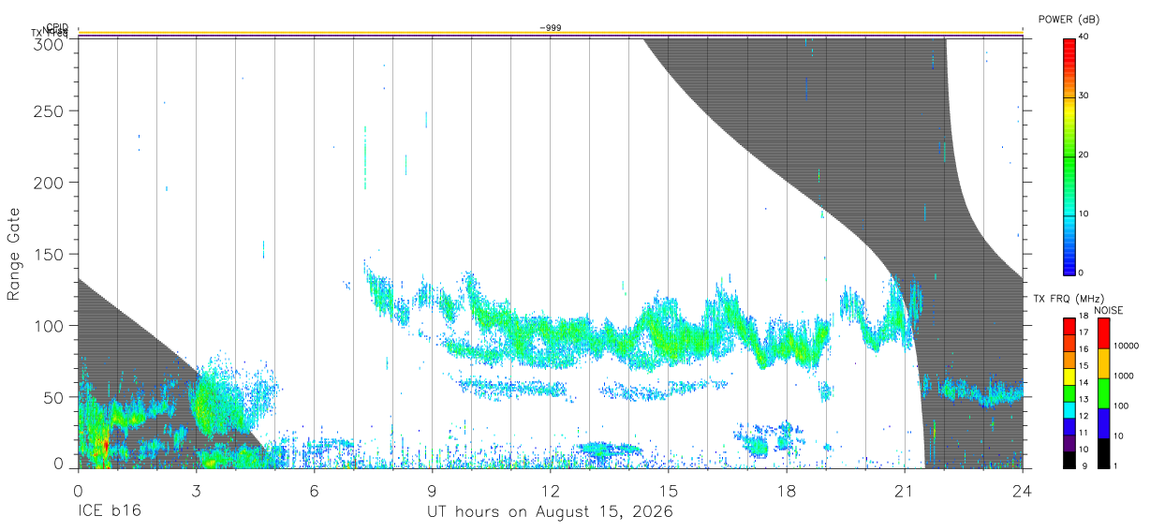1150x531 pixels.
Task: Pick the black bottom segment of NOISE bar
Action: (1103, 453)
